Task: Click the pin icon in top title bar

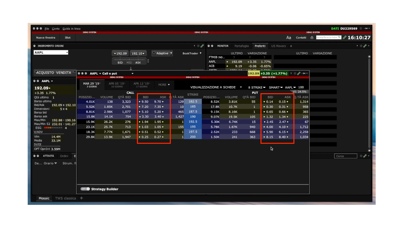Action: click(x=366, y=28)
